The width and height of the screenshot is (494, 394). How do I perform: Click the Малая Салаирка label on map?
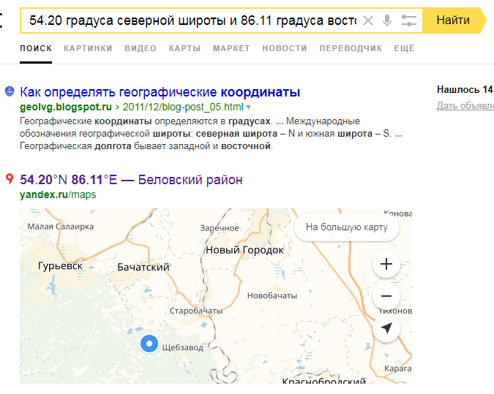click(61, 227)
